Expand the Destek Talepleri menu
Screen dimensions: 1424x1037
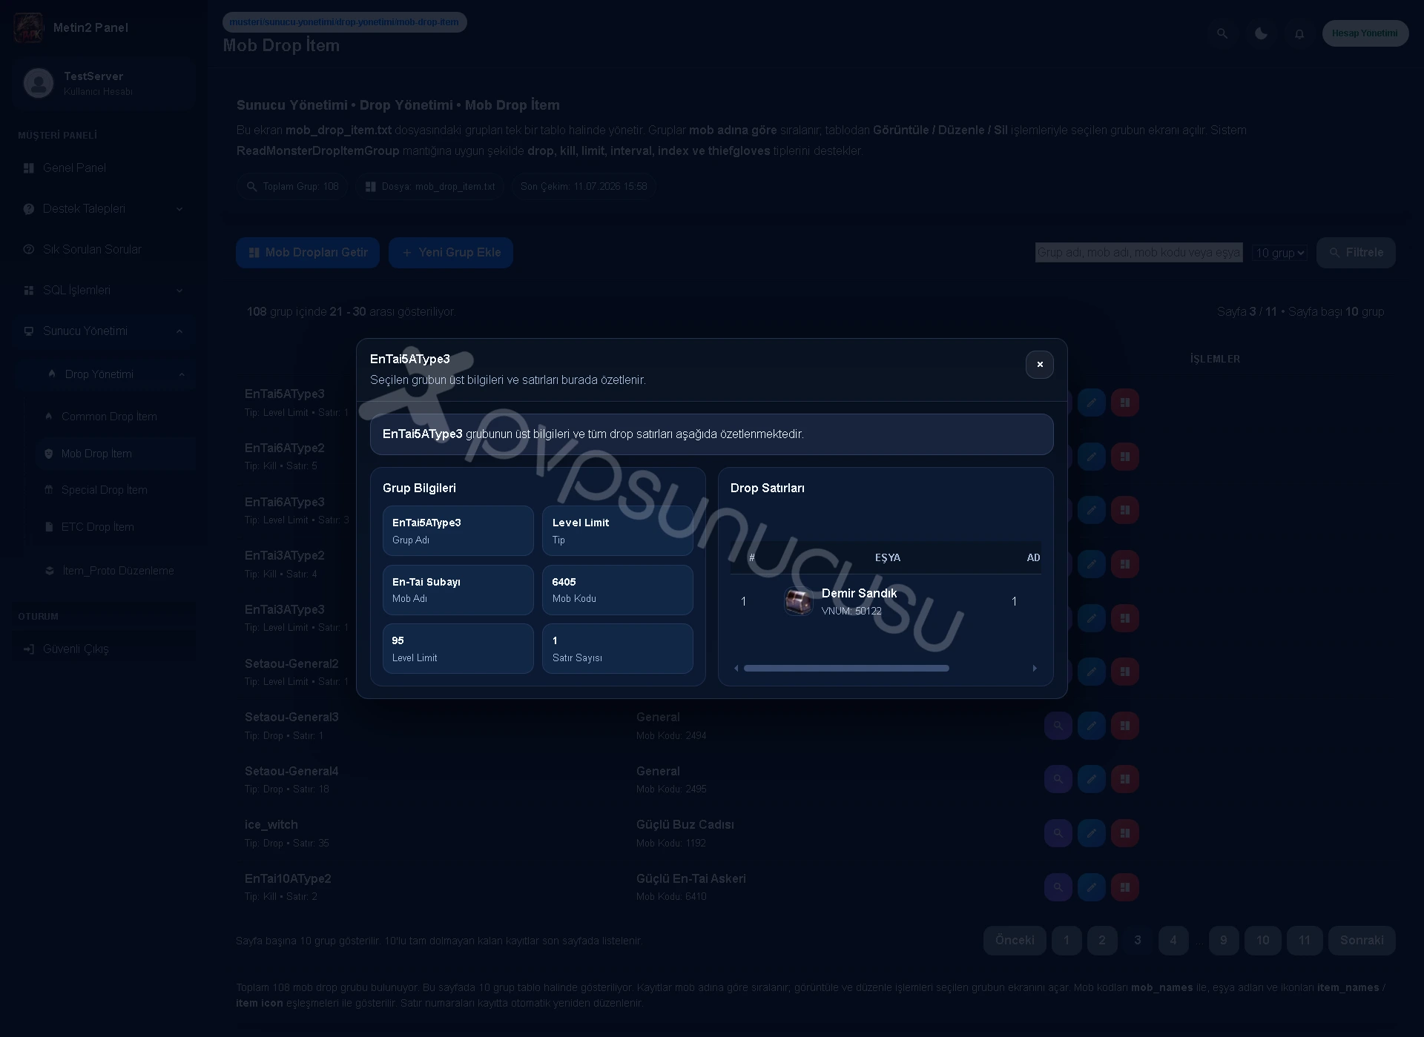(104, 209)
